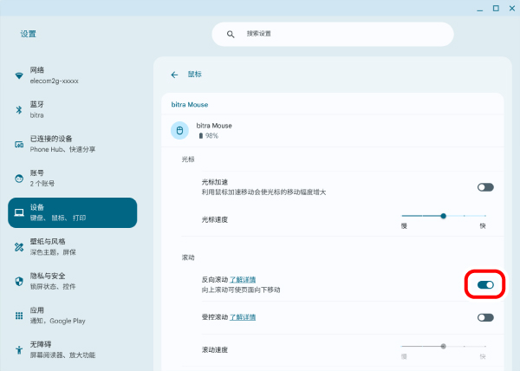Image resolution: width=520 pixels, height=371 pixels.
Task: Click the 壁纸与风格 icon
Action: pos(19,247)
